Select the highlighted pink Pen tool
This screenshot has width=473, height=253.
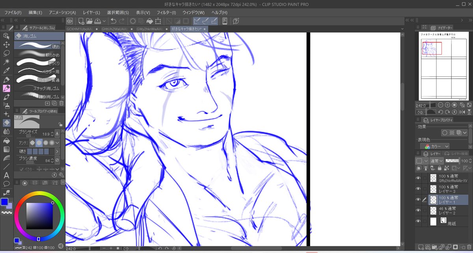click(x=6, y=88)
